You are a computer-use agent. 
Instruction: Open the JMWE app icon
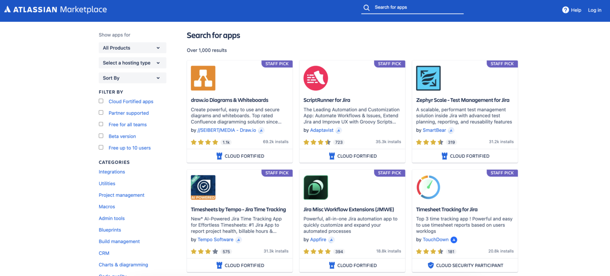click(316, 187)
